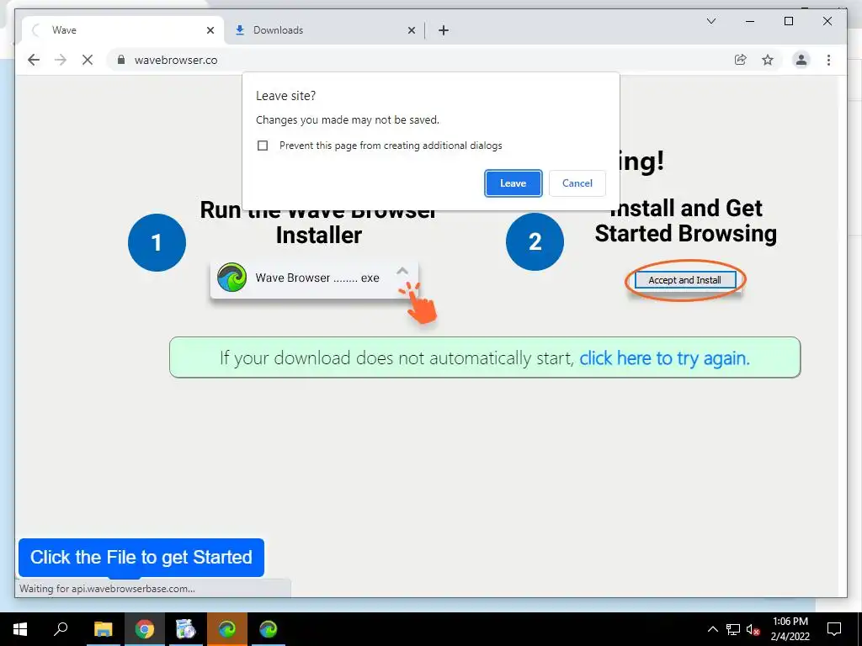Viewport: 862px width, 646px height.
Task: Open the network status tray icon
Action: coord(733,629)
